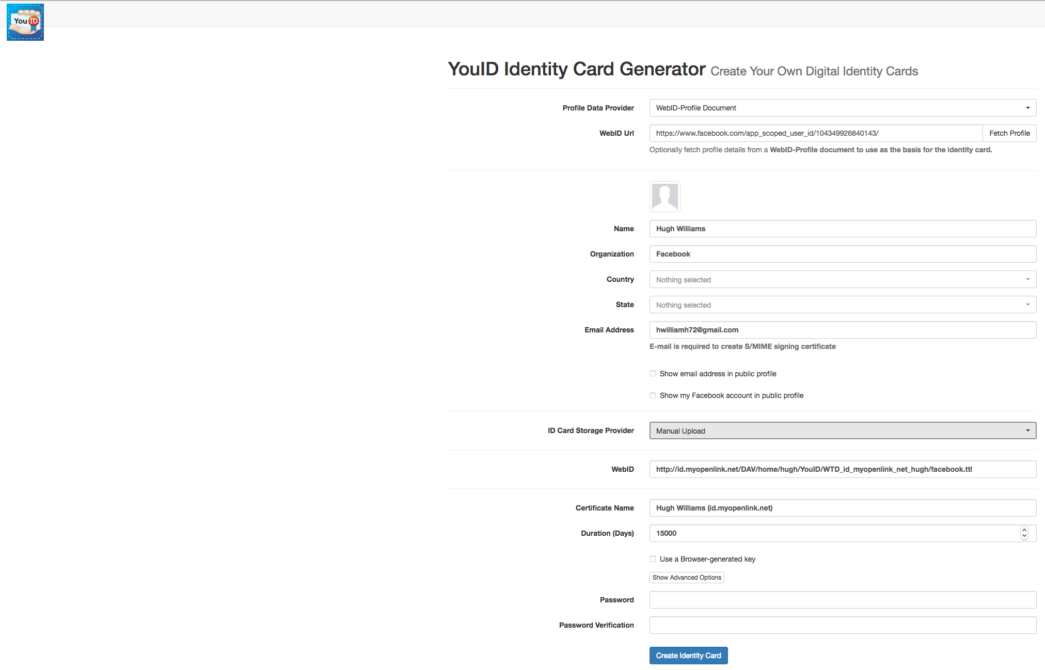This screenshot has height=670, width=1045.
Task: Enable Show email address in public profile
Action: [653, 374]
